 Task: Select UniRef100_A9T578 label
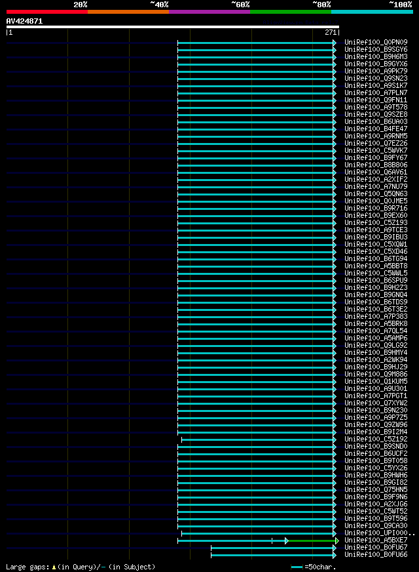(376, 108)
